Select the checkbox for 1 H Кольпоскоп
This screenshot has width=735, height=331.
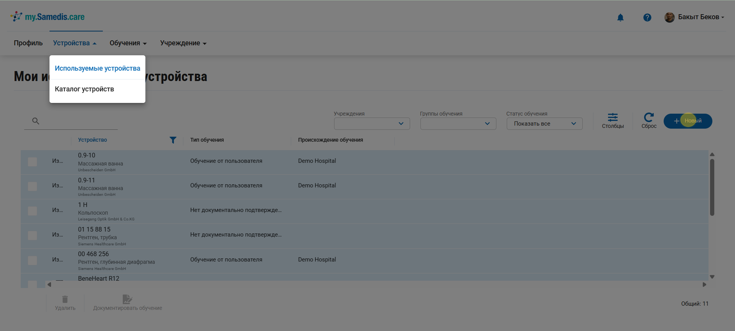(33, 211)
